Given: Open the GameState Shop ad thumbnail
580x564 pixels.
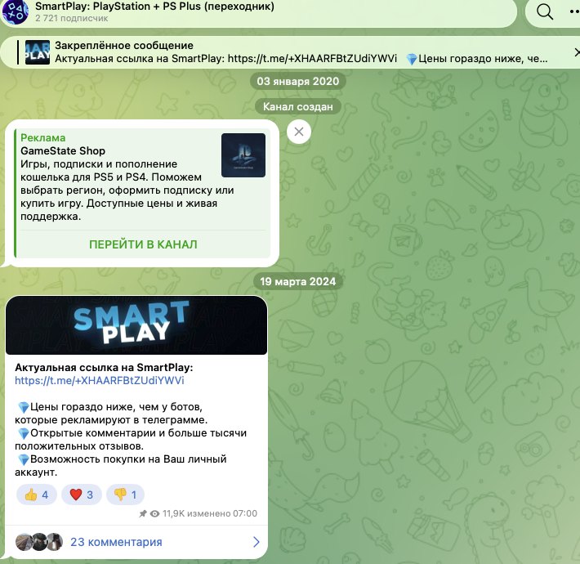Looking at the screenshot, I should (243, 155).
